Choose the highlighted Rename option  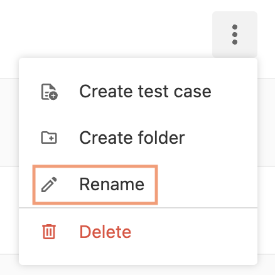(x=95, y=185)
